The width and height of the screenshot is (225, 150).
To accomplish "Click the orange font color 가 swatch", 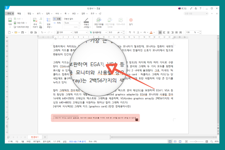I will click(x=151, y=32).
